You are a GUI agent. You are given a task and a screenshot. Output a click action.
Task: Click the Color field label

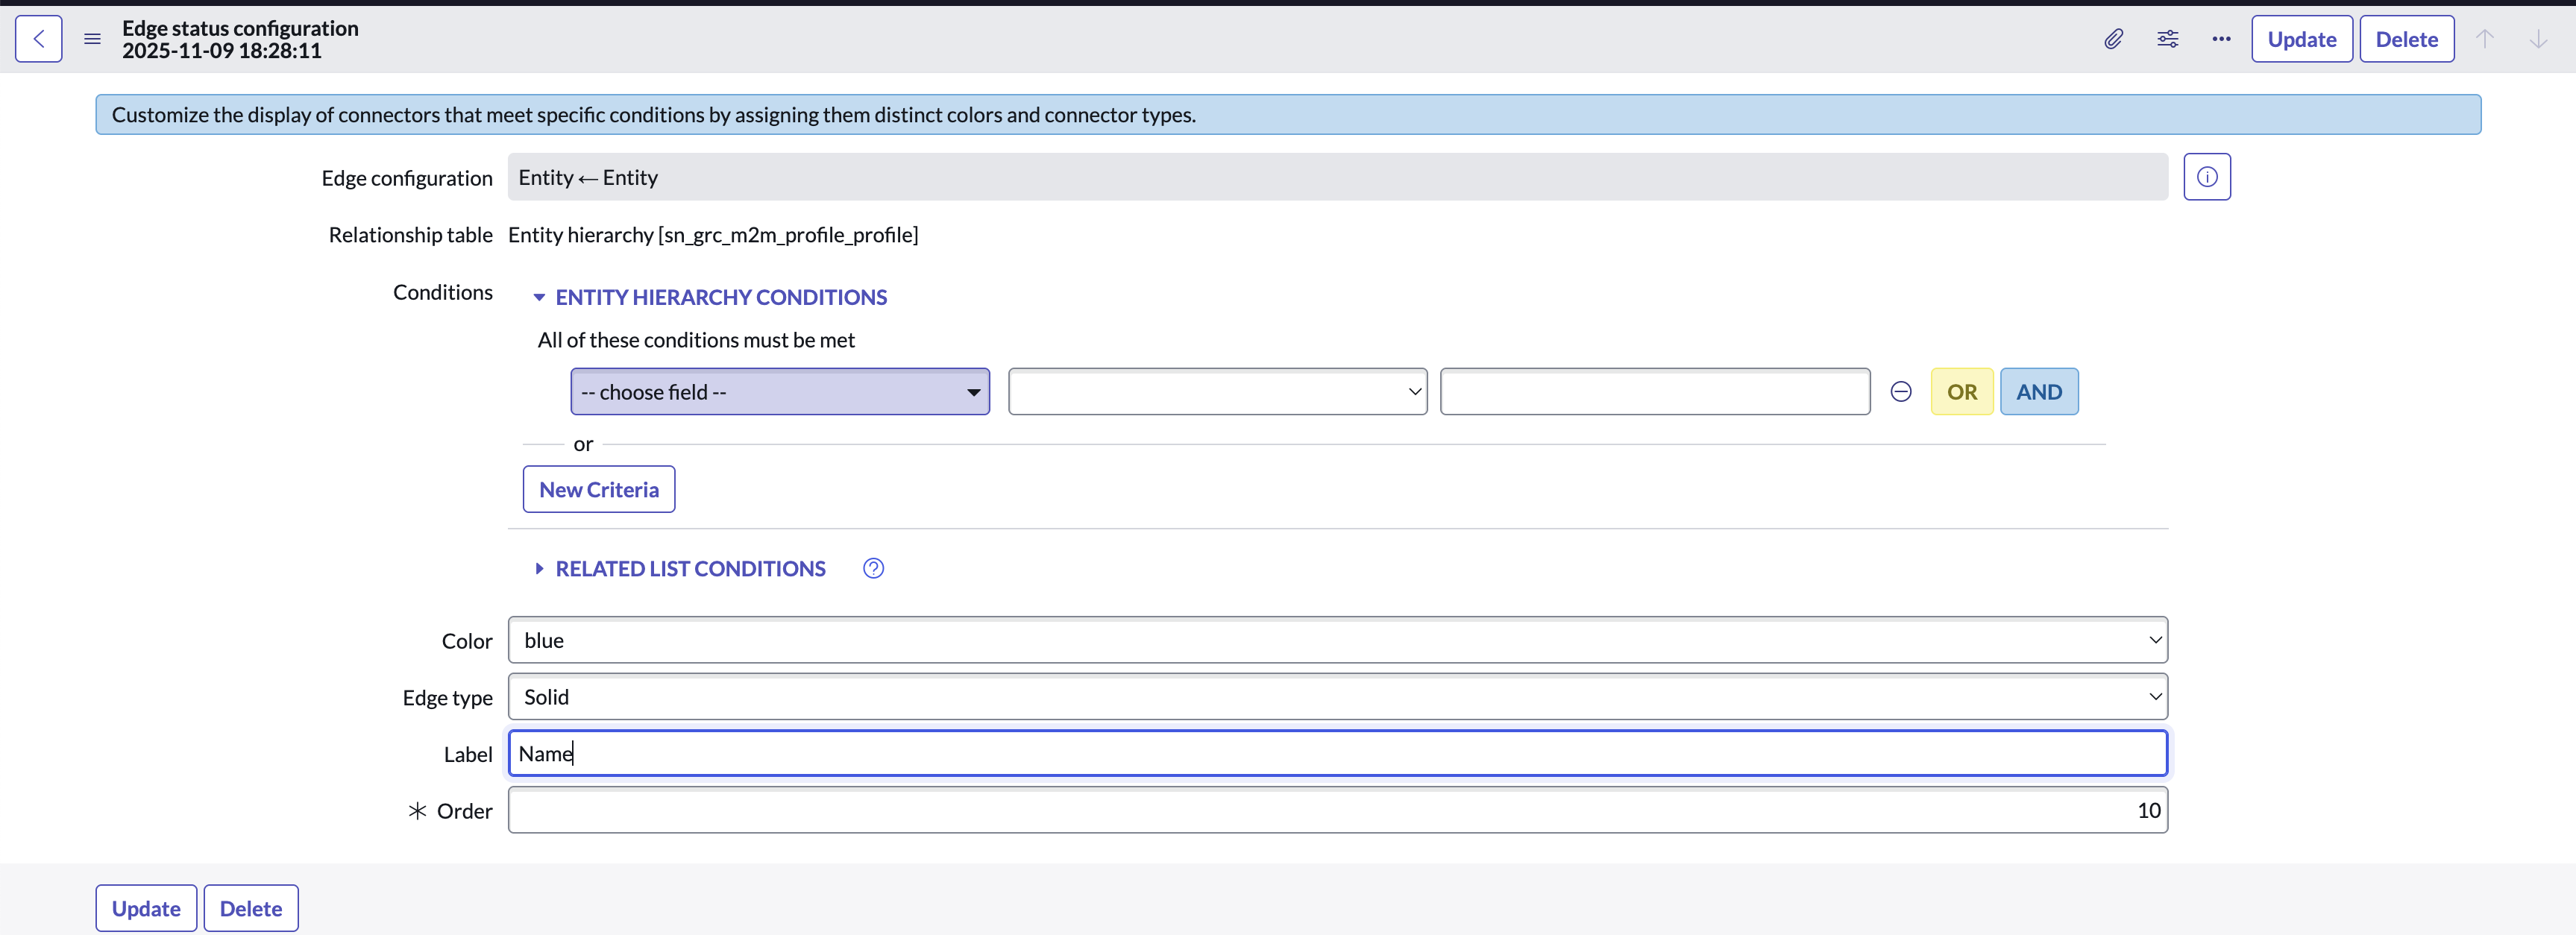pyautogui.click(x=467, y=641)
